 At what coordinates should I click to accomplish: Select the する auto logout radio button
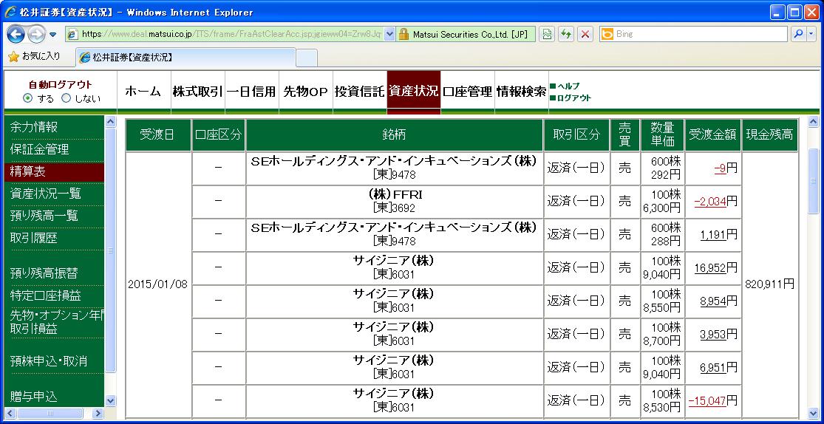28,98
